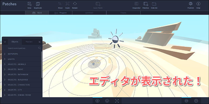Expand OBJECTS: CHARACTERS category
The height and width of the screenshot is (104, 209).
pyautogui.click(x=22, y=85)
